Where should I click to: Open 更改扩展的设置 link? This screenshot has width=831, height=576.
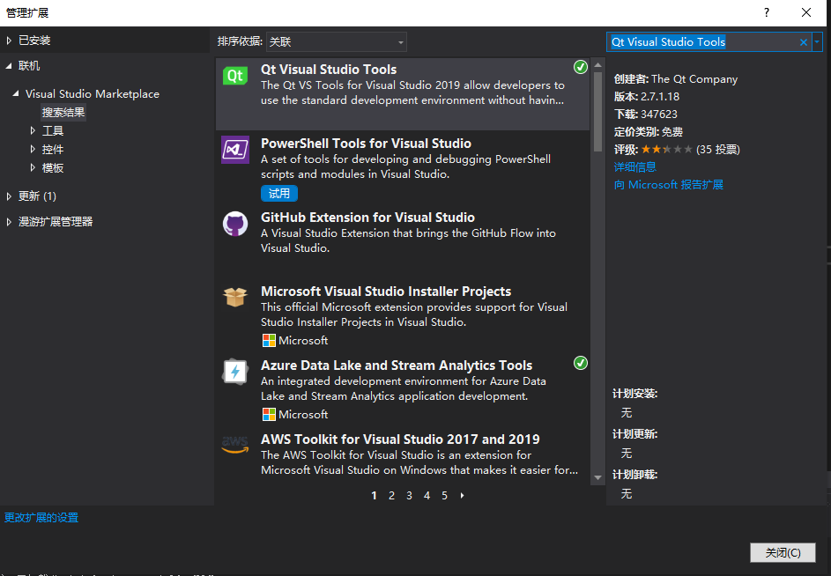pyautogui.click(x=41, y=518)
